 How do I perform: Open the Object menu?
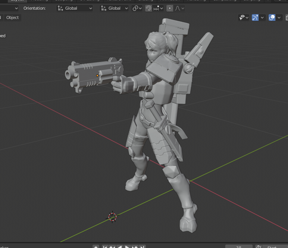12,18
